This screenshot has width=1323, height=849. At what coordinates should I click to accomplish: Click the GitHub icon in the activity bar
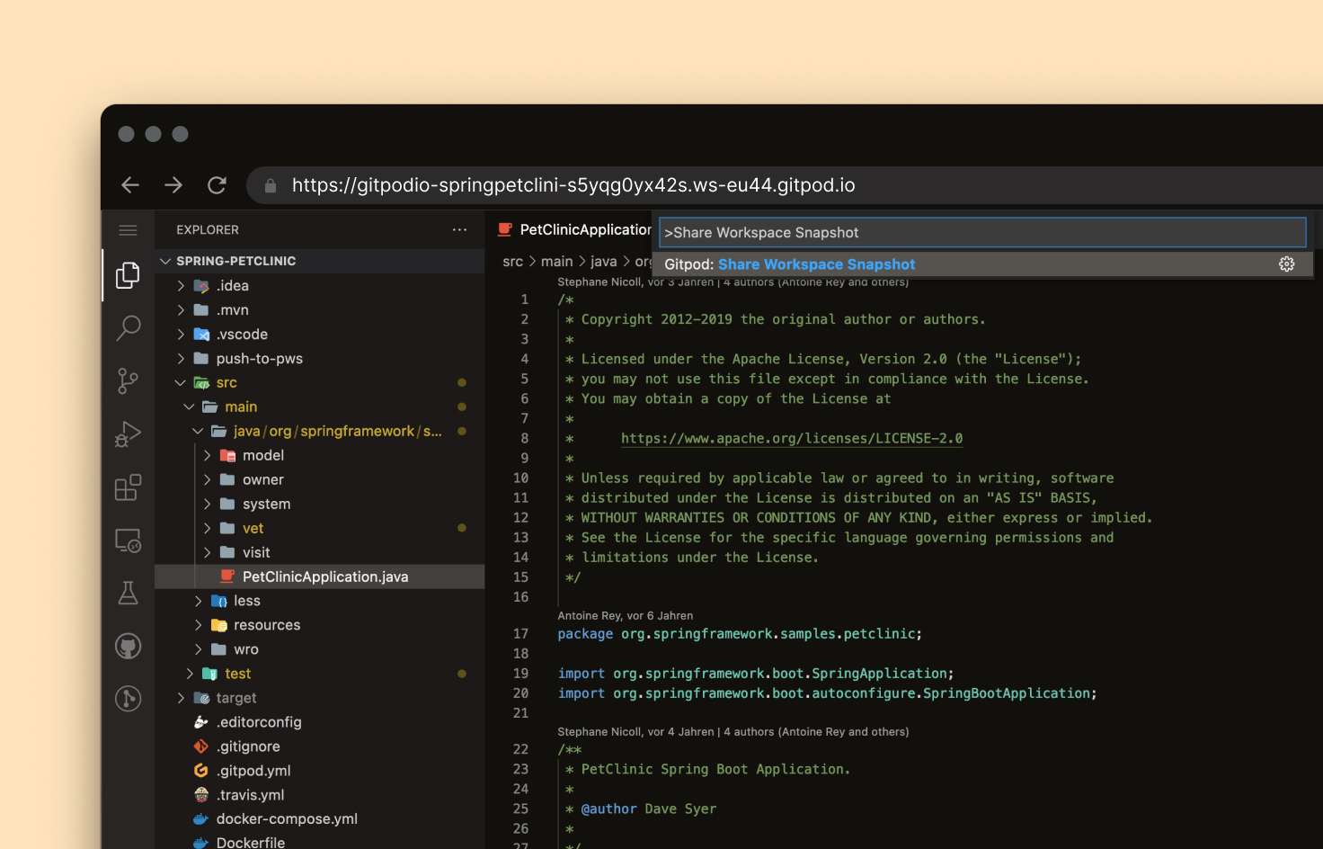coord(128,645)
